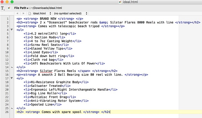Click 'Ergonomic Left/Right Interchangeable Handle' text

(70, 90)
